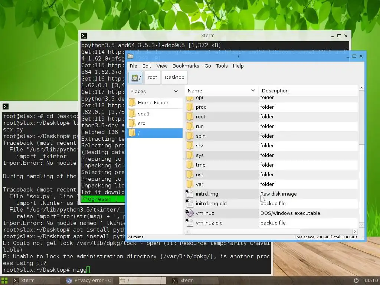Open the Go menu
380x285 pixels.
(x=208, y=66)
